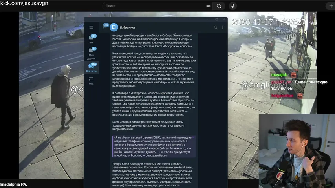This screenshot has height=188, width=335.
Task: Click the kick.com/jesusavgn address text
Action: tap(24, 3)
